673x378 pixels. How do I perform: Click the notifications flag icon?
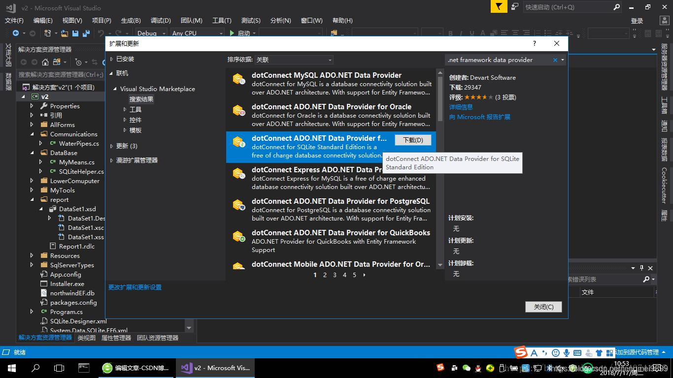coord(499,6)
